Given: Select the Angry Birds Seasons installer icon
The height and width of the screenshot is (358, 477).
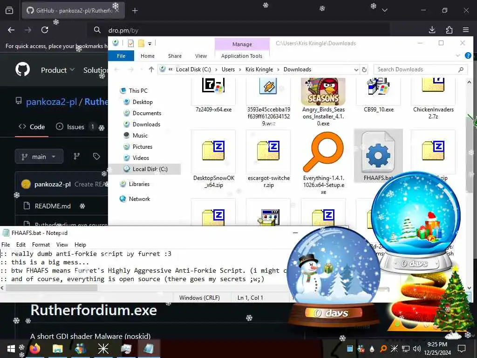Looking at the screenshot, I should coord(323,91).
